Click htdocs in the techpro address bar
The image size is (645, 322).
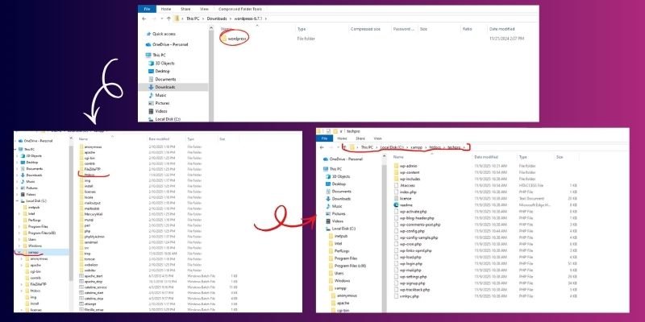435,147
